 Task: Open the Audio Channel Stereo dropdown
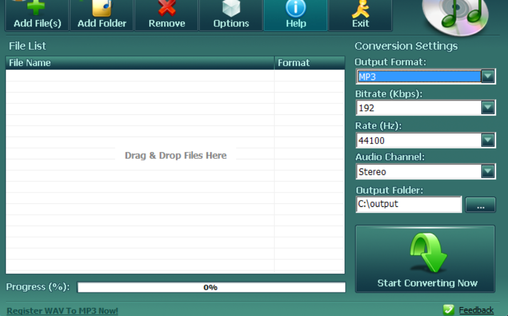coord(487,171)
